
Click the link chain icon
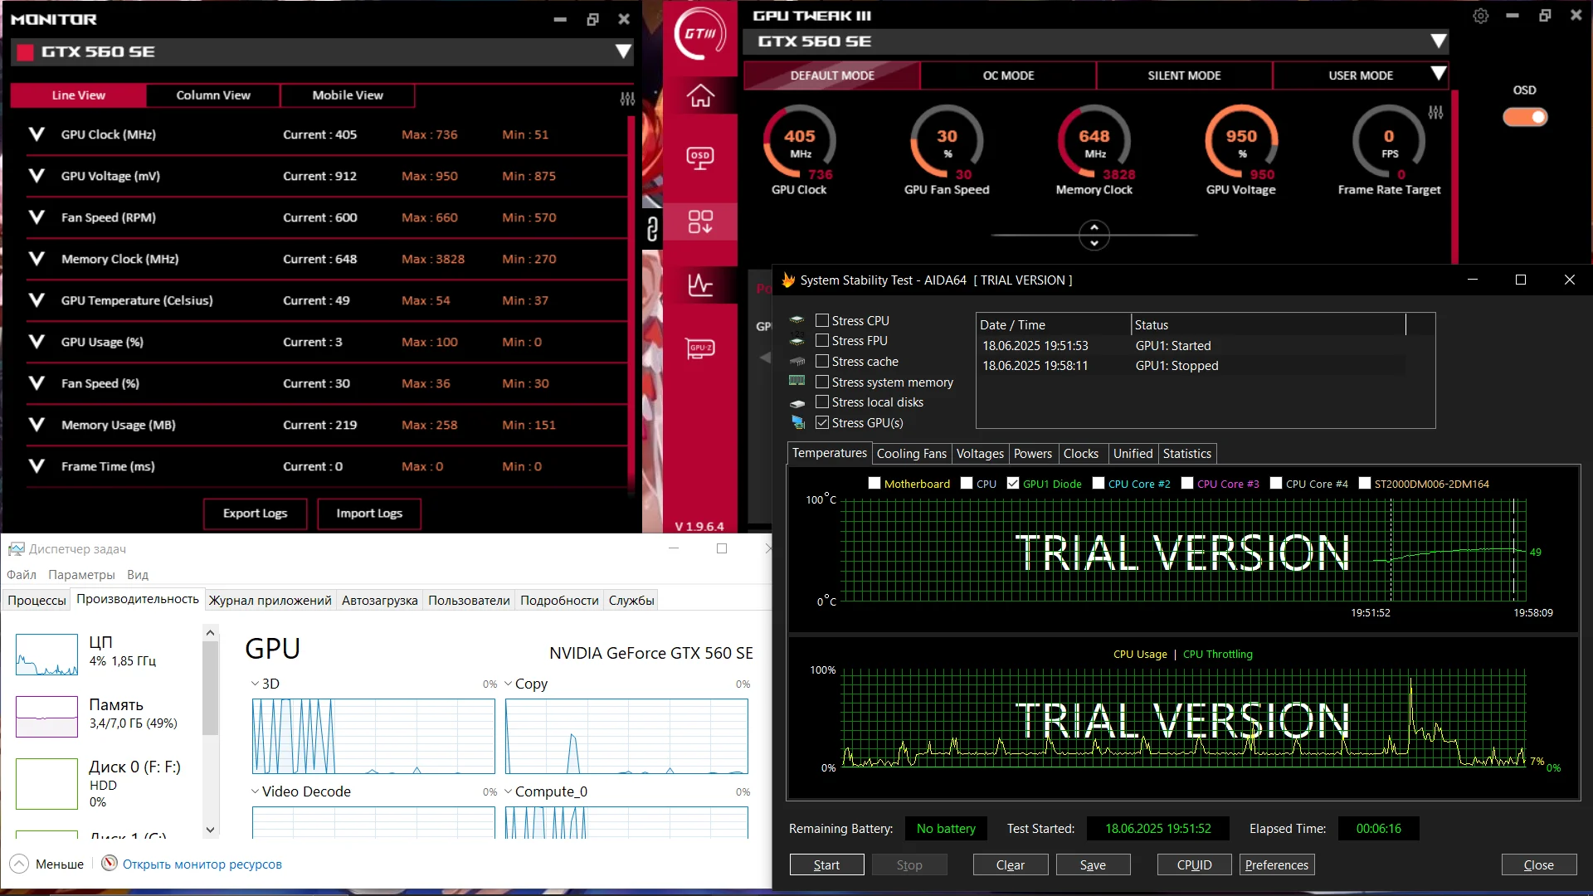point(652,228)
